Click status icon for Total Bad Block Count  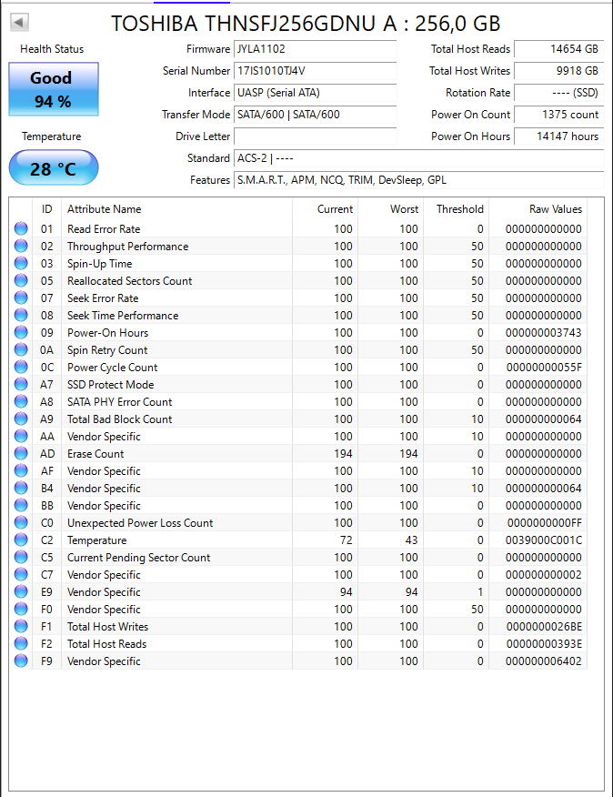(x=21, y=419)
